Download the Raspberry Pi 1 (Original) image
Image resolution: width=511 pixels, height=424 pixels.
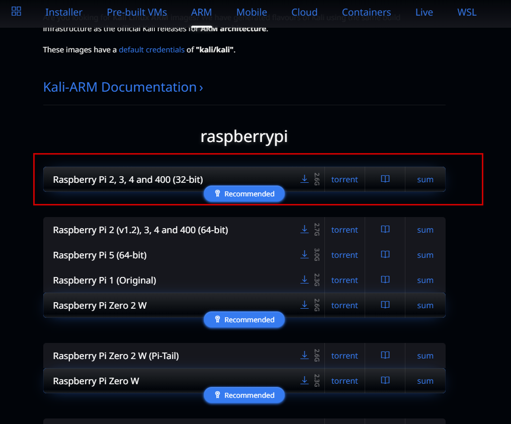[304, 279]
